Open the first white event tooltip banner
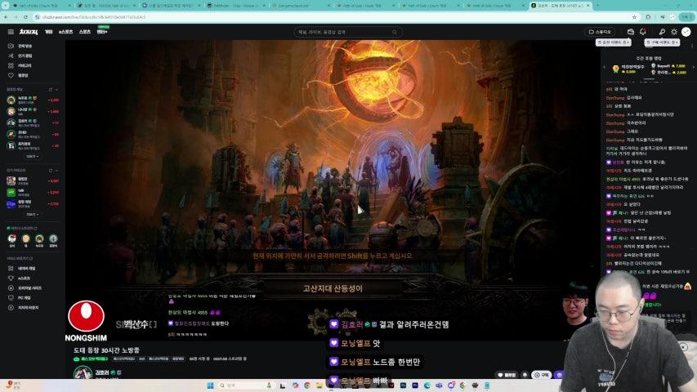Image resolution: width=697 pixels, height=392 pixels. 613,42
